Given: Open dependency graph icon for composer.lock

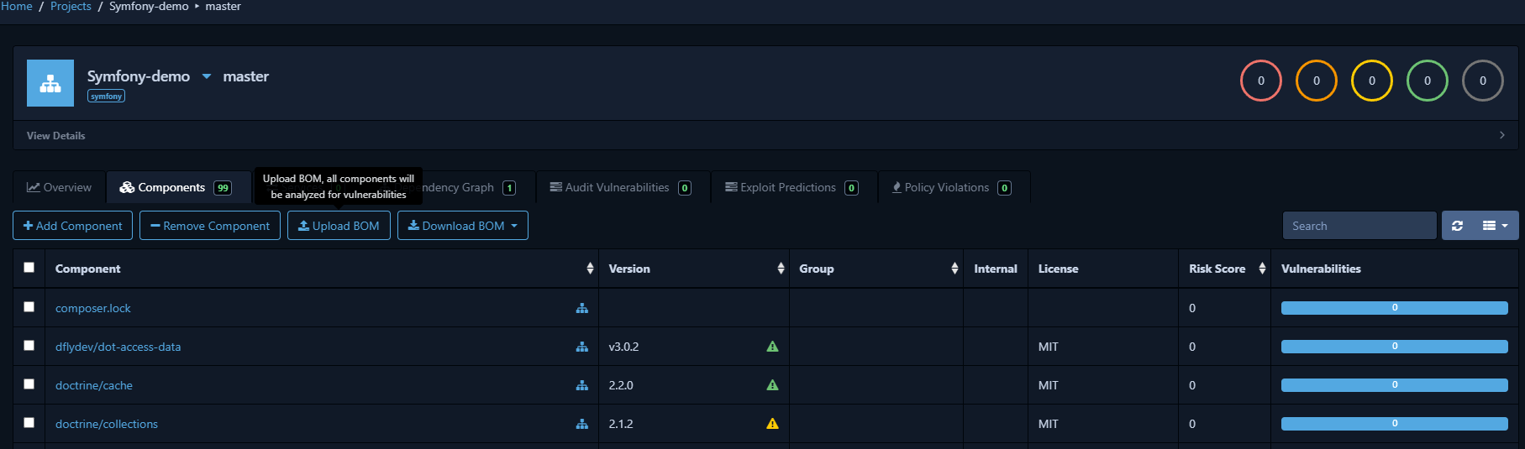Looking at the screenshot, I should coord(581,308).
